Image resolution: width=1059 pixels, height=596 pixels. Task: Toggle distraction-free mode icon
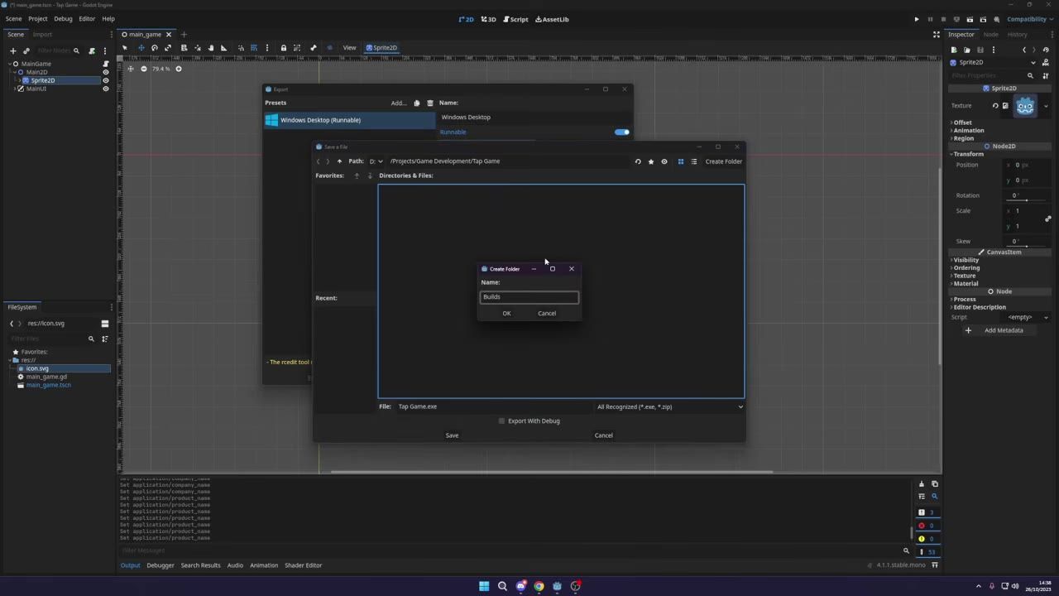pos(937,34)
